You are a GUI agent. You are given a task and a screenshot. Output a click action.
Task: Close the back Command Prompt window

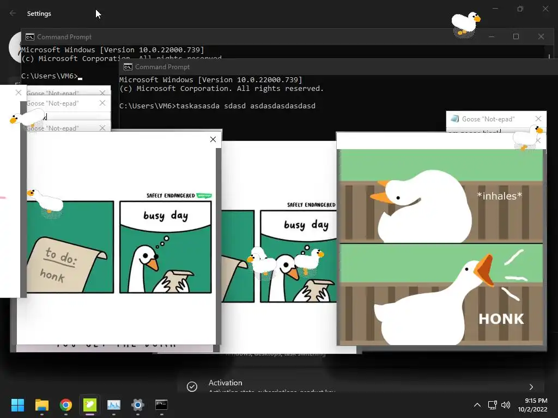click(541, 36)
